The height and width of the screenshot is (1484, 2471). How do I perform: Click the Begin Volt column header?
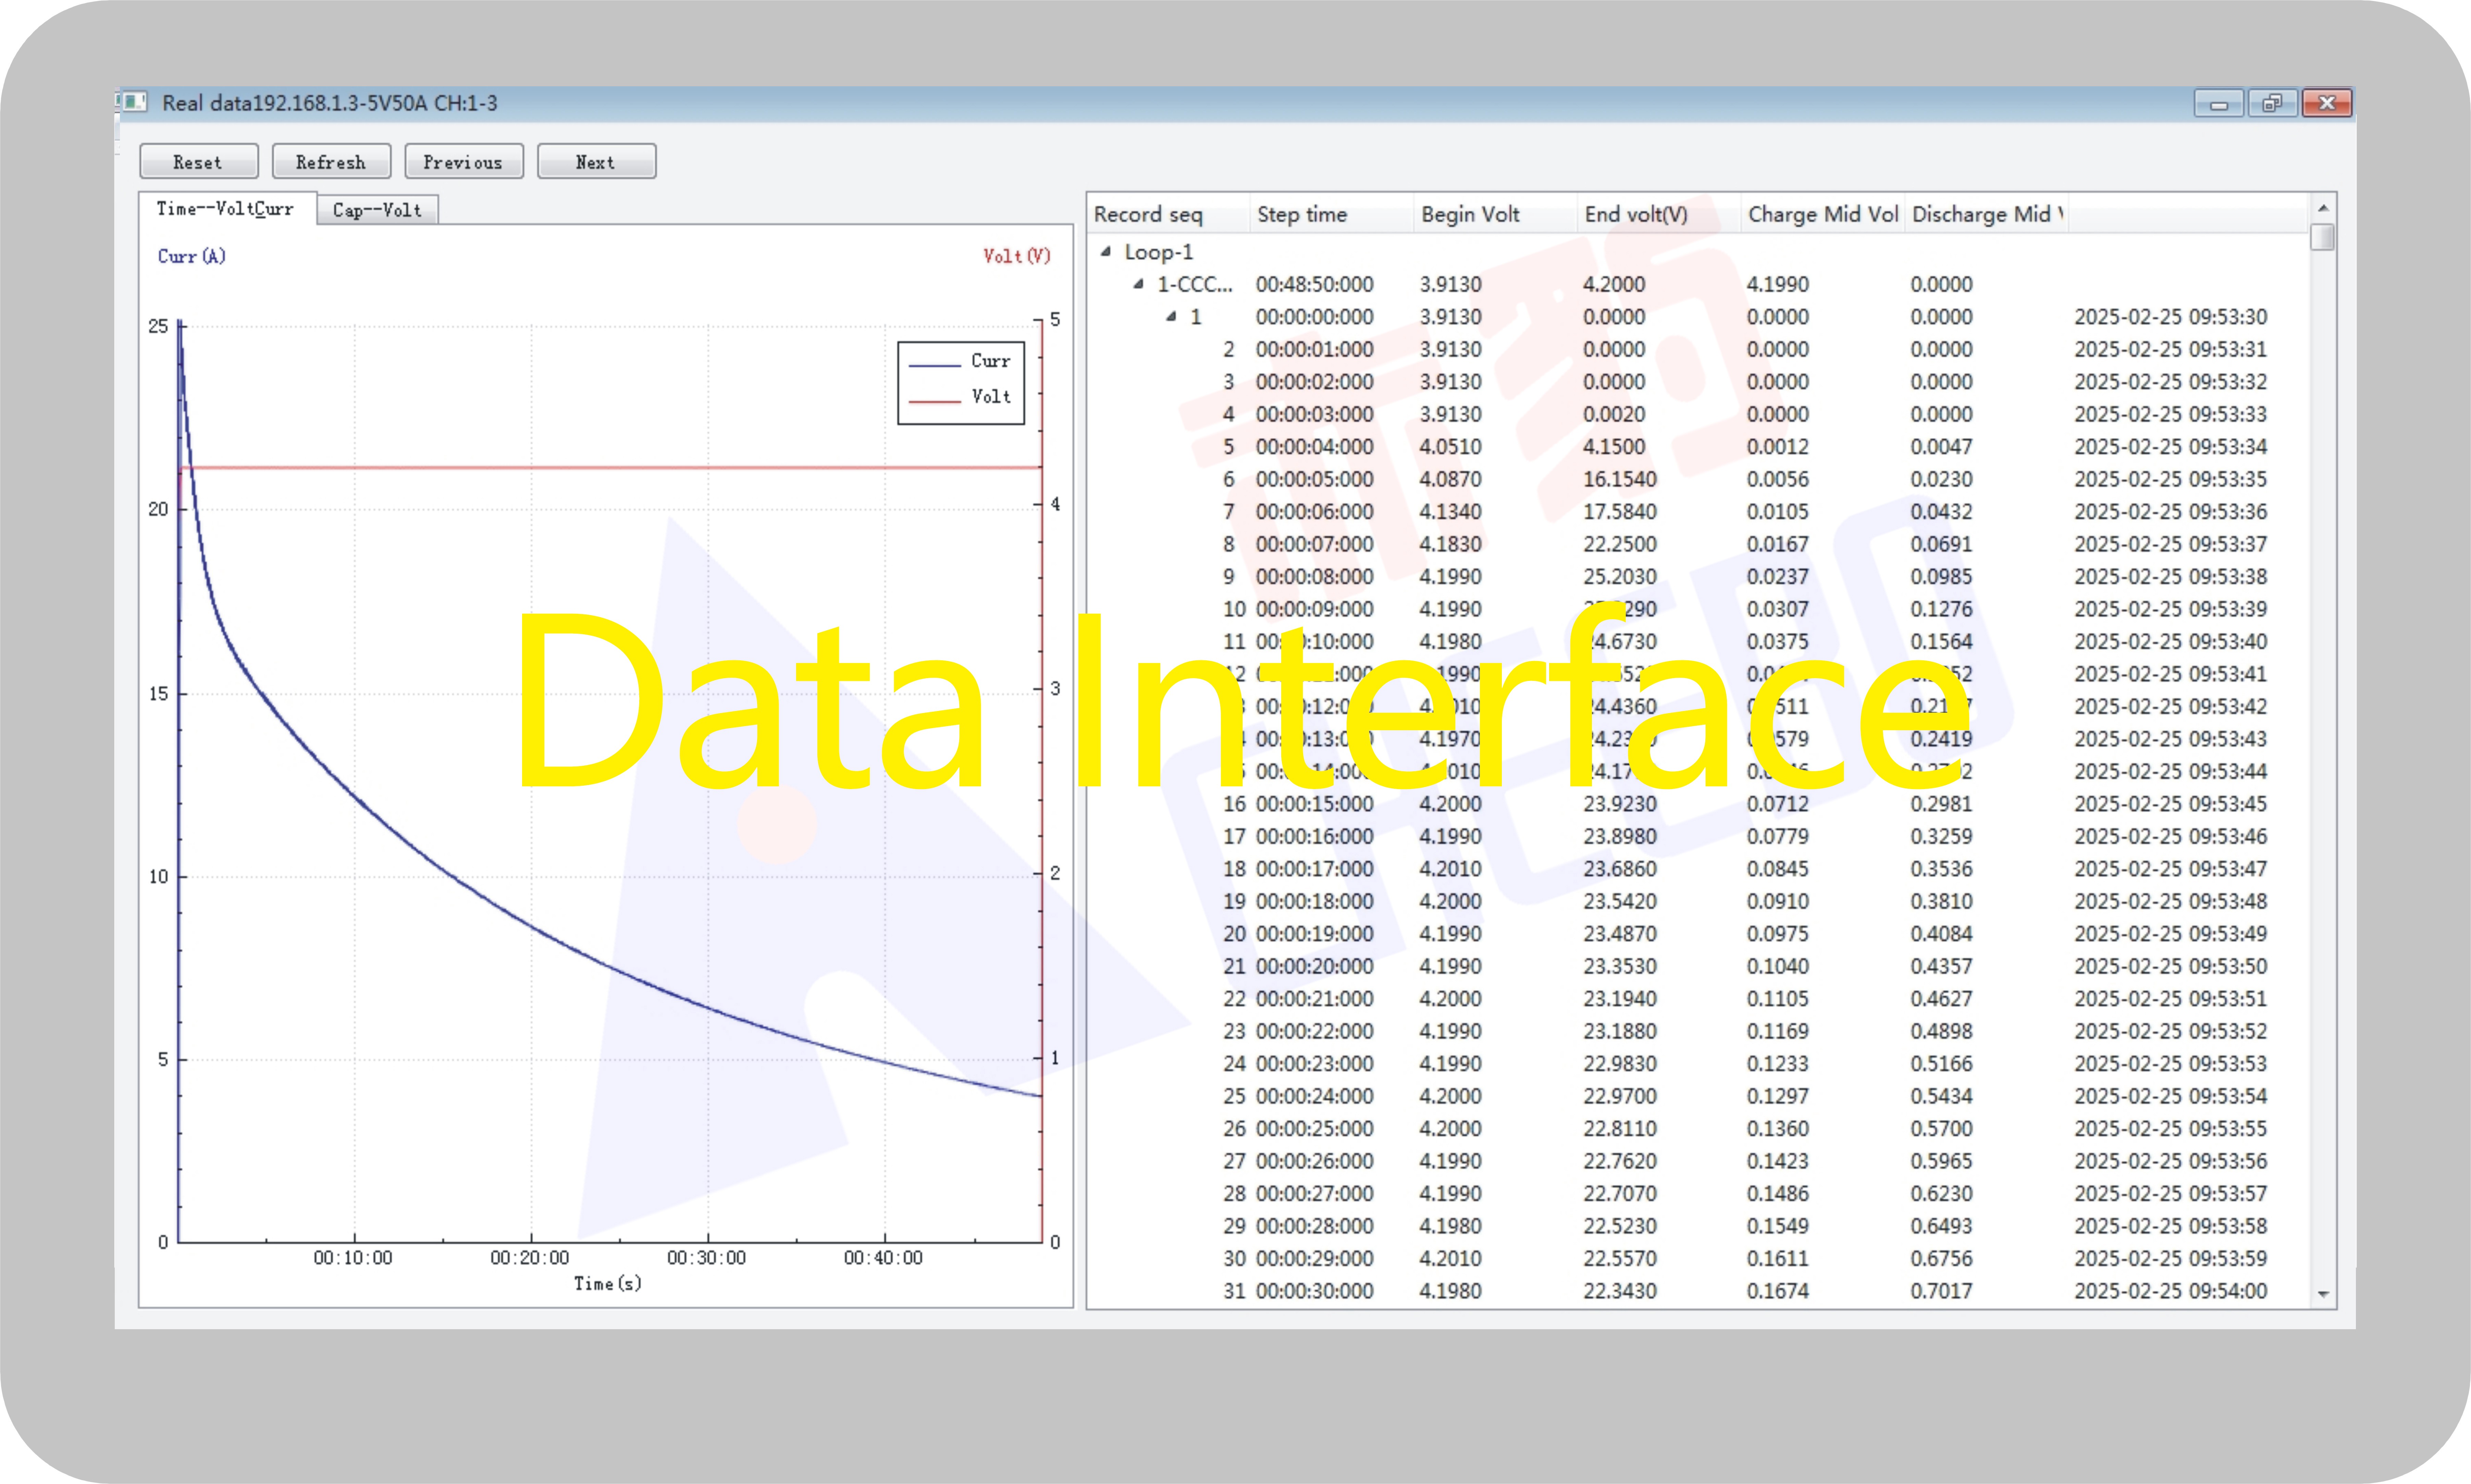click(1495, 214)
